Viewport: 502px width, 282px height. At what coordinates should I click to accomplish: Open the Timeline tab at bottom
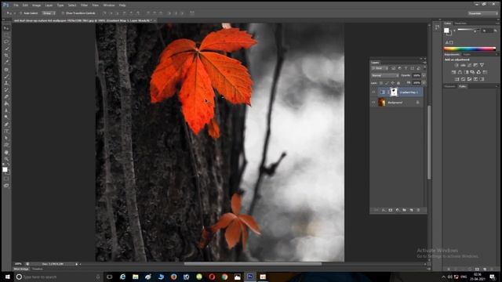click(x=37, y=269)
